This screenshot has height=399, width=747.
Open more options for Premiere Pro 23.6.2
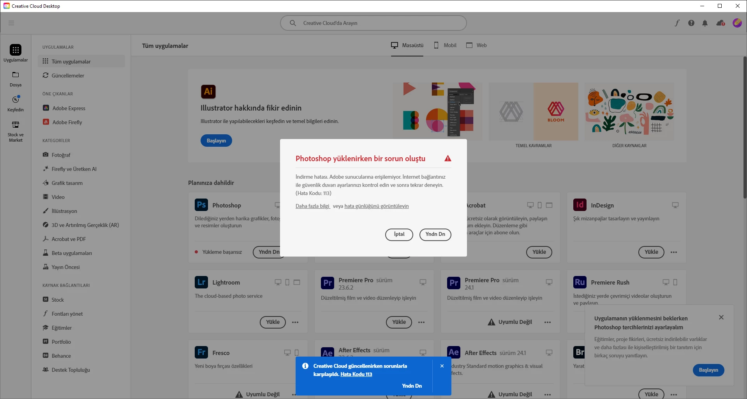click(421, 322)
